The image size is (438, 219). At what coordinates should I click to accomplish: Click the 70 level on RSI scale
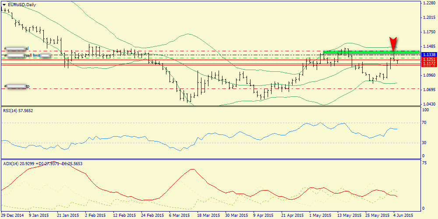(424, 123)
